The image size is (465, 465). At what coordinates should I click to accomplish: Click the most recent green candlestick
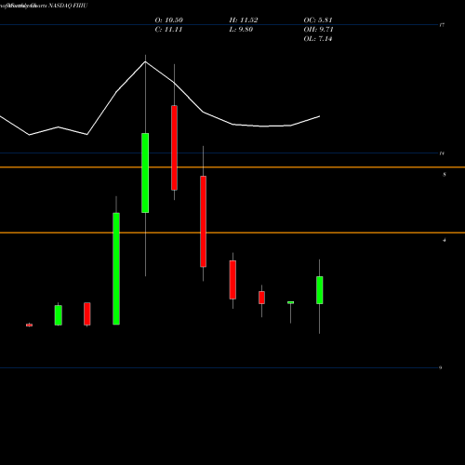point(320,290)
